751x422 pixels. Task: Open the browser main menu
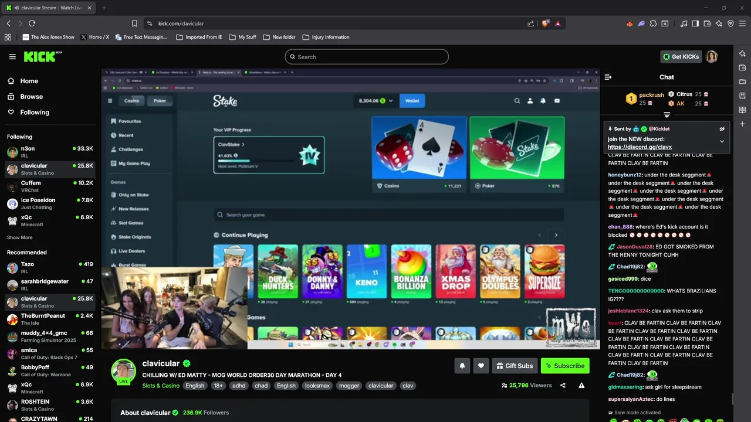pyautogui.click(x=742, y=23)
